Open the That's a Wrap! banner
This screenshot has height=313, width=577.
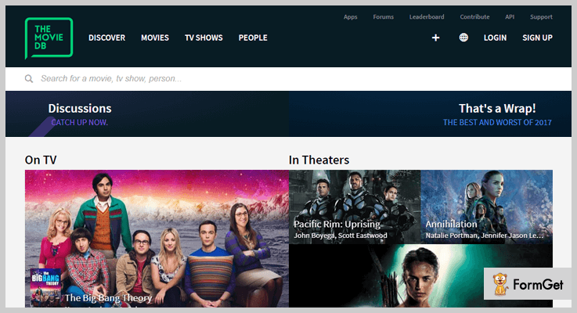tap(430, 114)
